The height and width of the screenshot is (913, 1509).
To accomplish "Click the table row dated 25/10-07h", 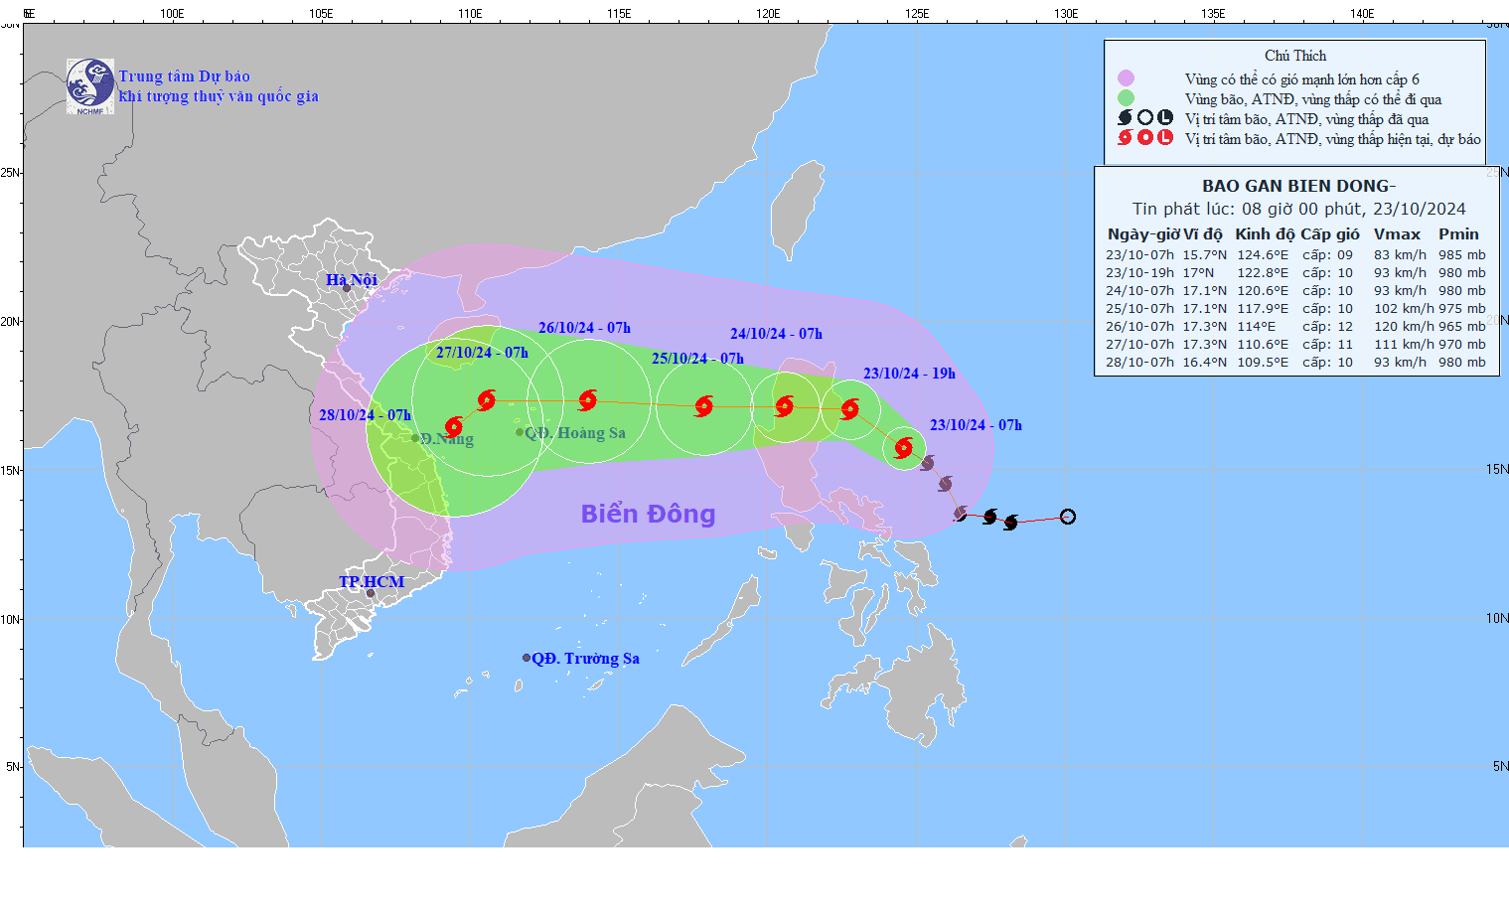I will click(1295, 309).
